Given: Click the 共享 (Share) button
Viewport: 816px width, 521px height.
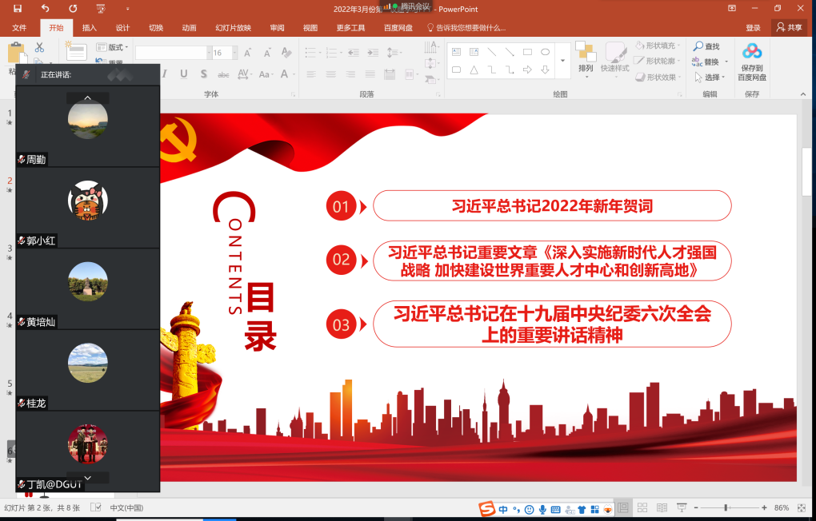Looking at the screenshot, I should click(789, 27).
